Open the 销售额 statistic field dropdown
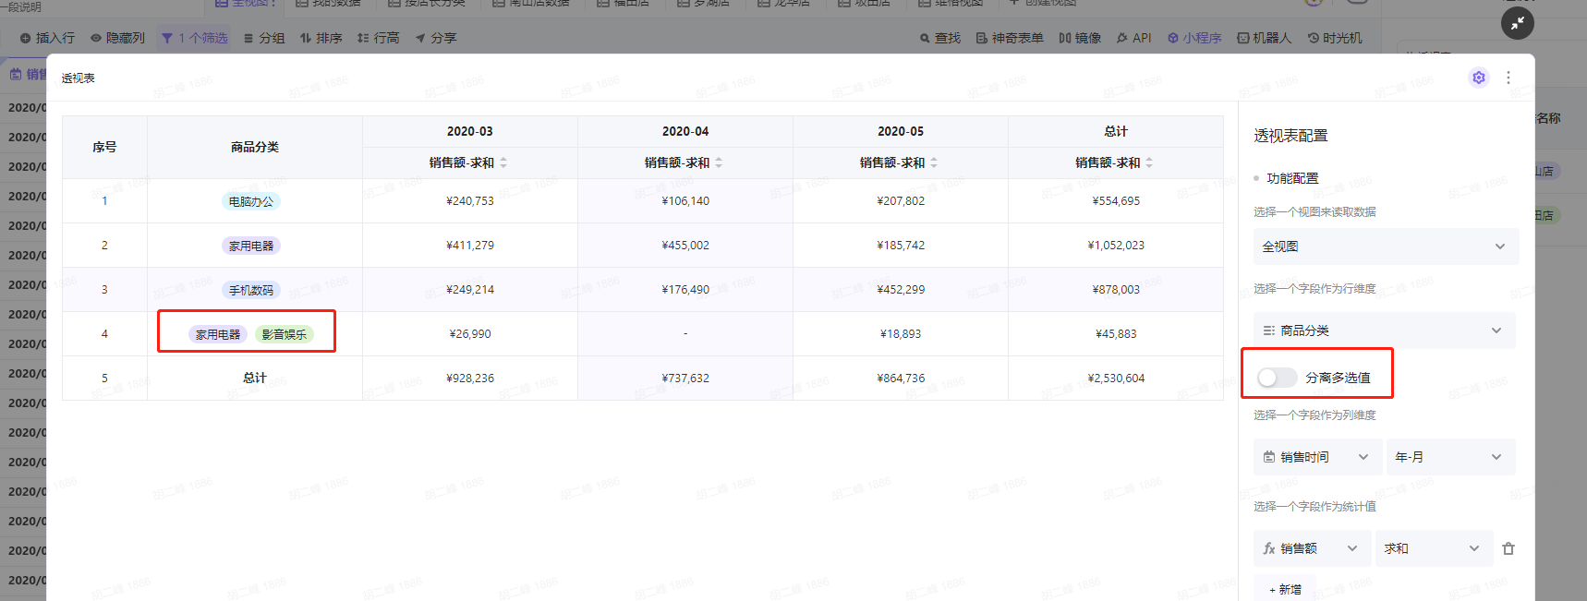The width and height of the screenshot is (1587, 601). [x=1313, y=548]
